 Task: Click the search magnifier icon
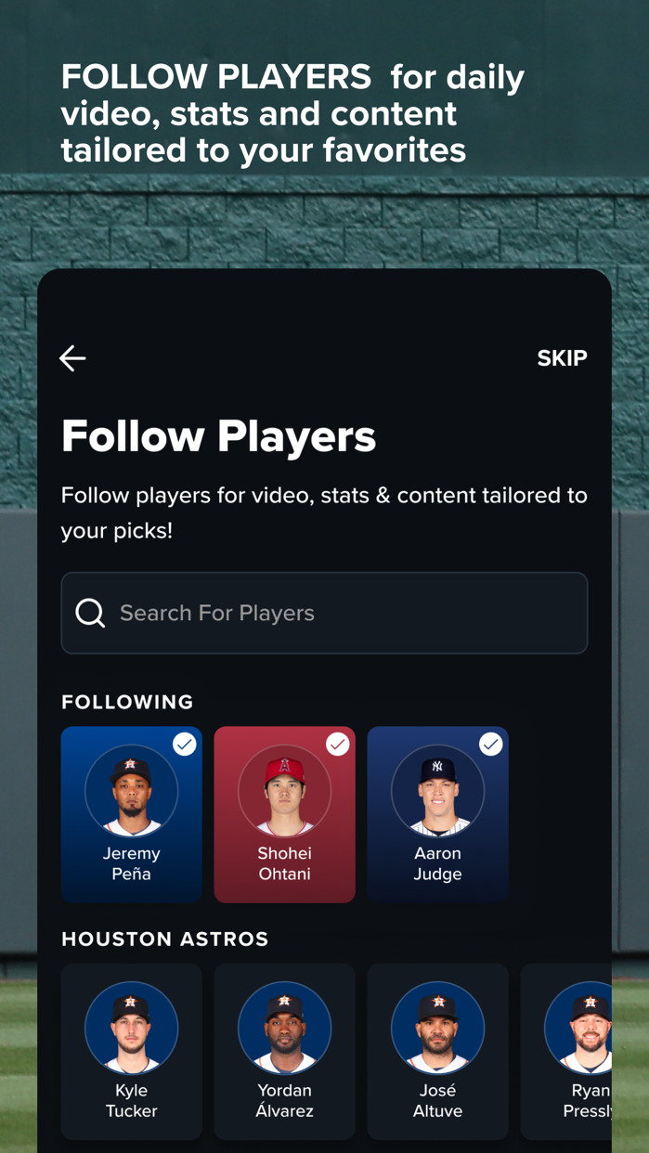pyautogui.click(x=90, y=613)
